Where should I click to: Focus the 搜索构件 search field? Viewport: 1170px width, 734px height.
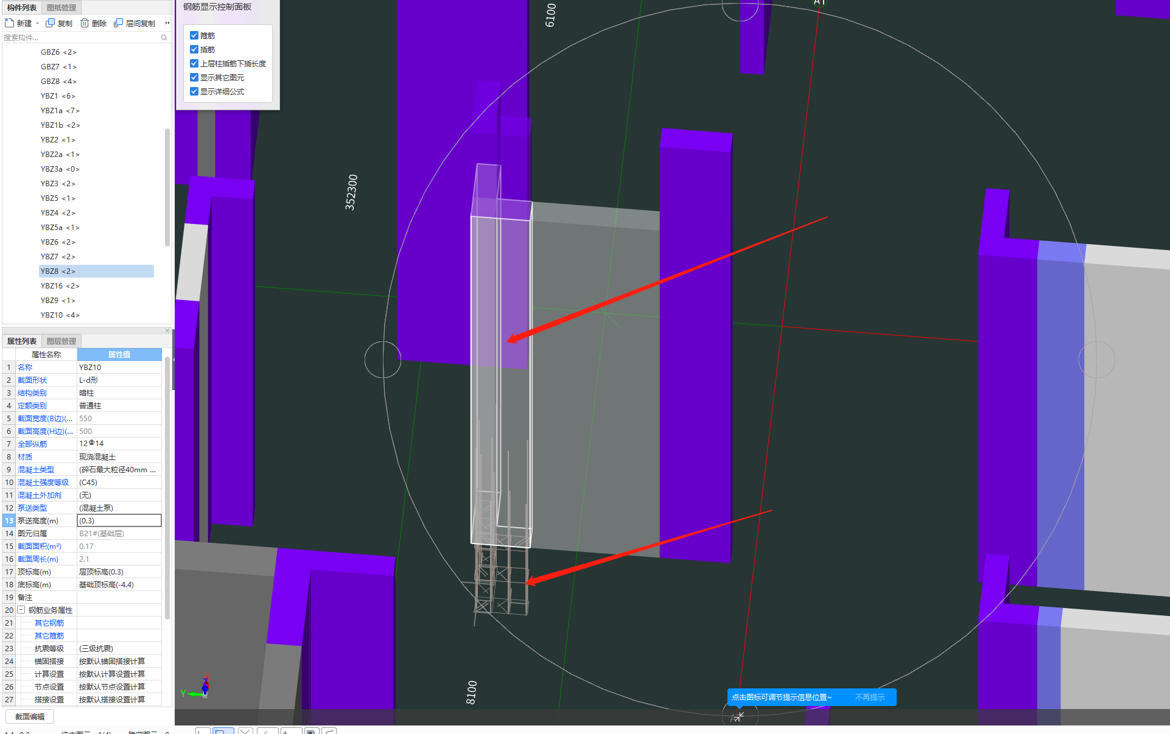tap(81, 38)
